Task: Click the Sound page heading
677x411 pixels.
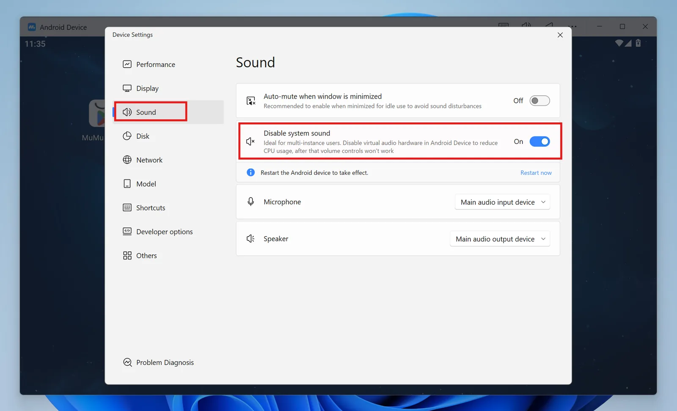Action: (x=255, y=62)
